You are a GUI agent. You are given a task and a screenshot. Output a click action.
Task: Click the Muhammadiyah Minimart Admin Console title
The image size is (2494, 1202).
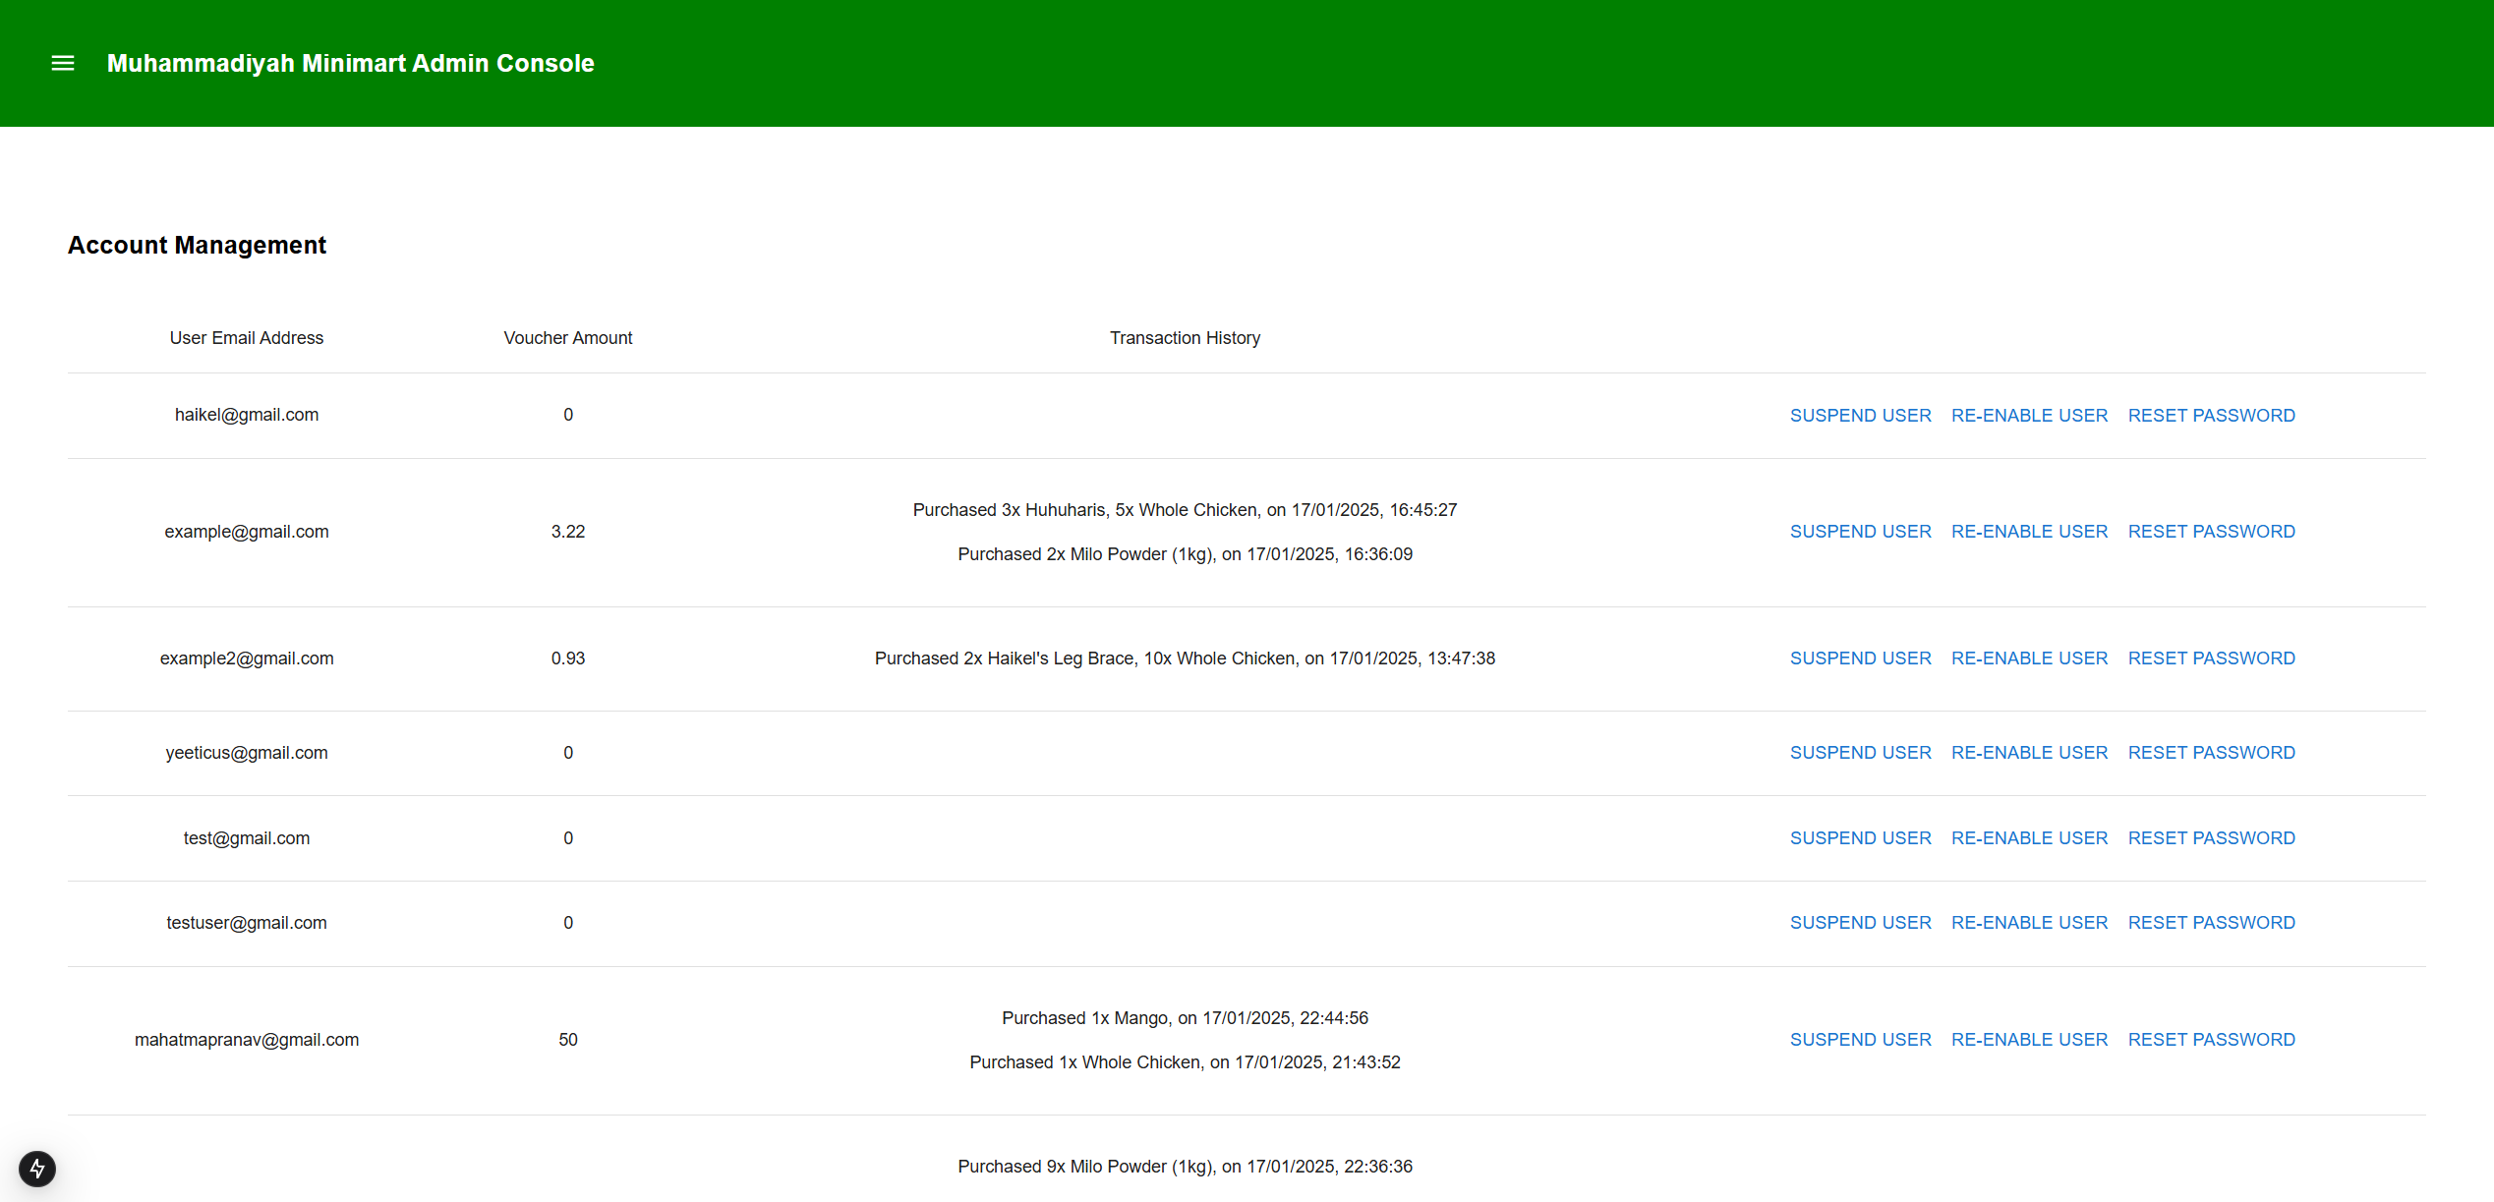pyautogui.click(x=350, y=63)
